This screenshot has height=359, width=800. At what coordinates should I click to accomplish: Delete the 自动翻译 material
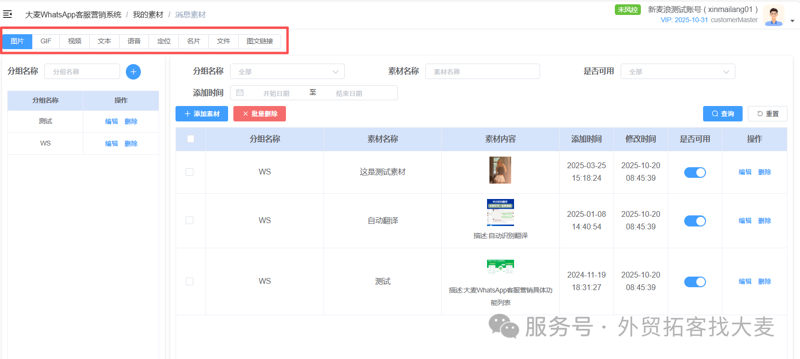point(764,221)
